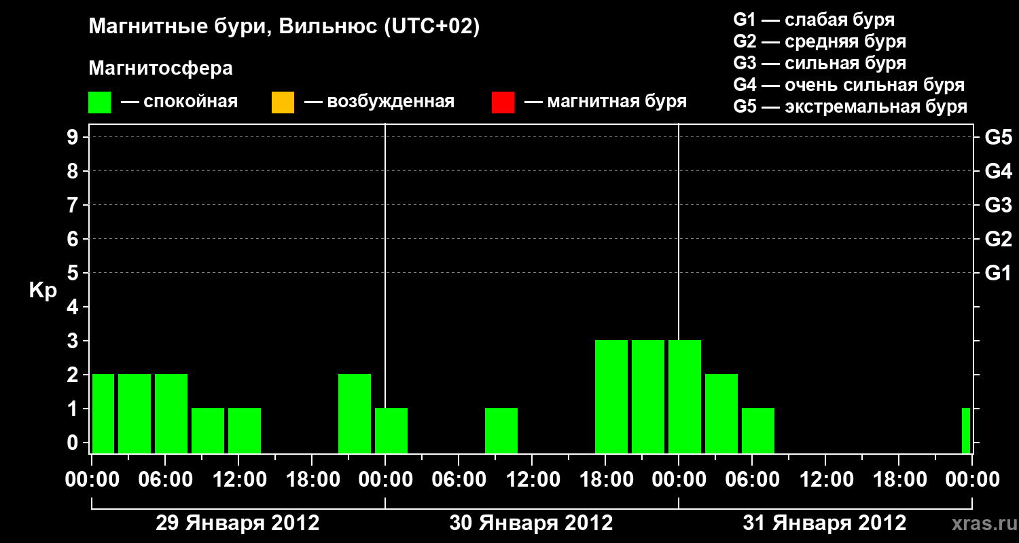Click 'G2 — средняя буря' legend line

(x=820, y=41)
